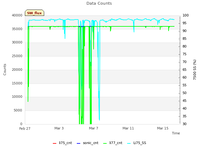Screen dimensions: 199x149
Task: Click the 10000 left axis label
Action: tap(17, 97)
